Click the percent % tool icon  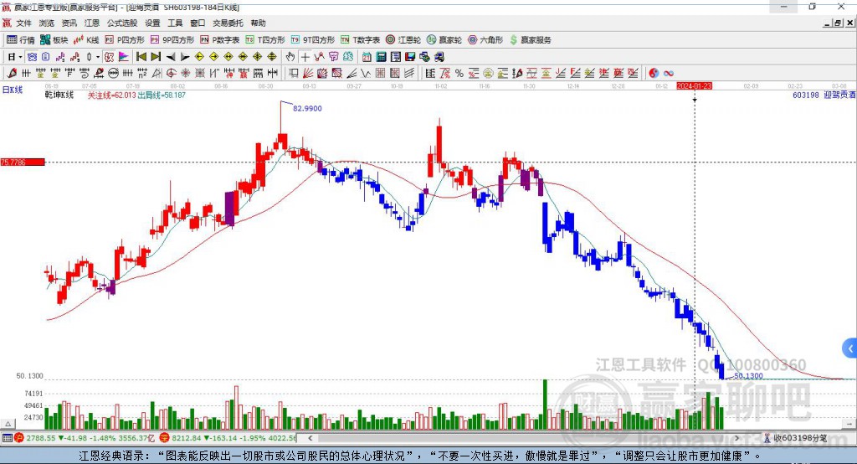click(x=459, y=73)
